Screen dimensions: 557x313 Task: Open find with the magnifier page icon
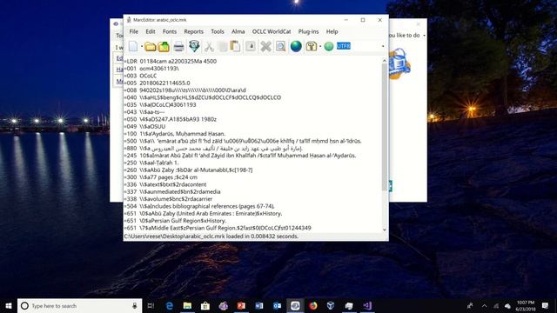pyautogui.click(x=280, y=46)
